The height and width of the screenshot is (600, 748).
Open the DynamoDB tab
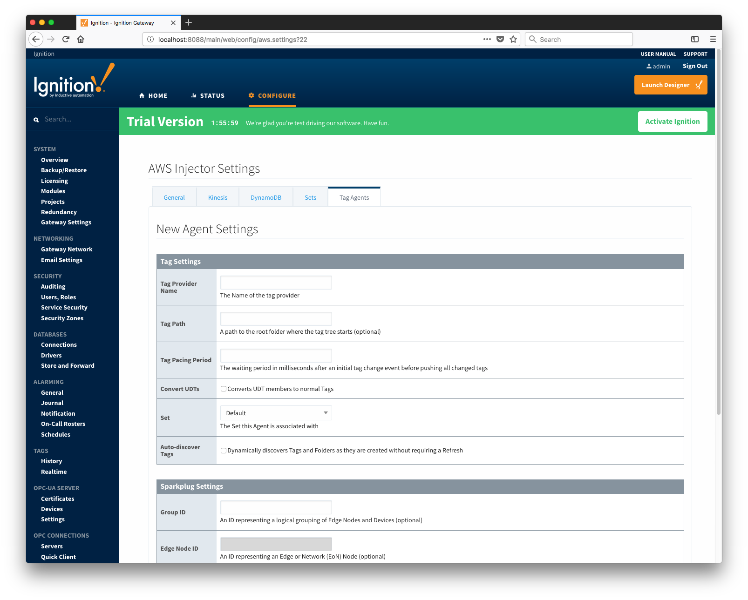coord(265,197)
